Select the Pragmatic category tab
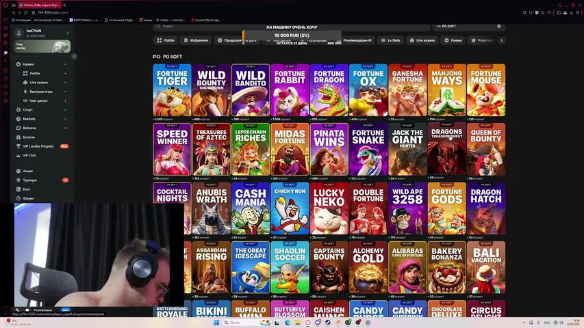 482,40
